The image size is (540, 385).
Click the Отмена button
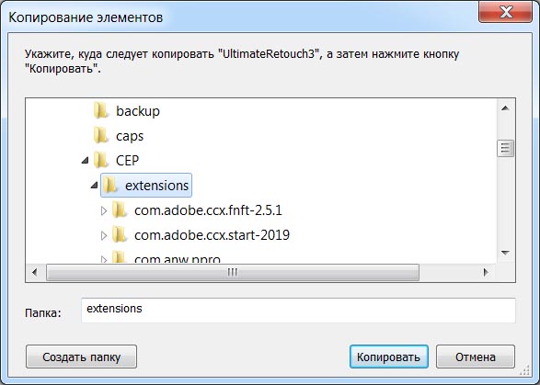(476, 357)
